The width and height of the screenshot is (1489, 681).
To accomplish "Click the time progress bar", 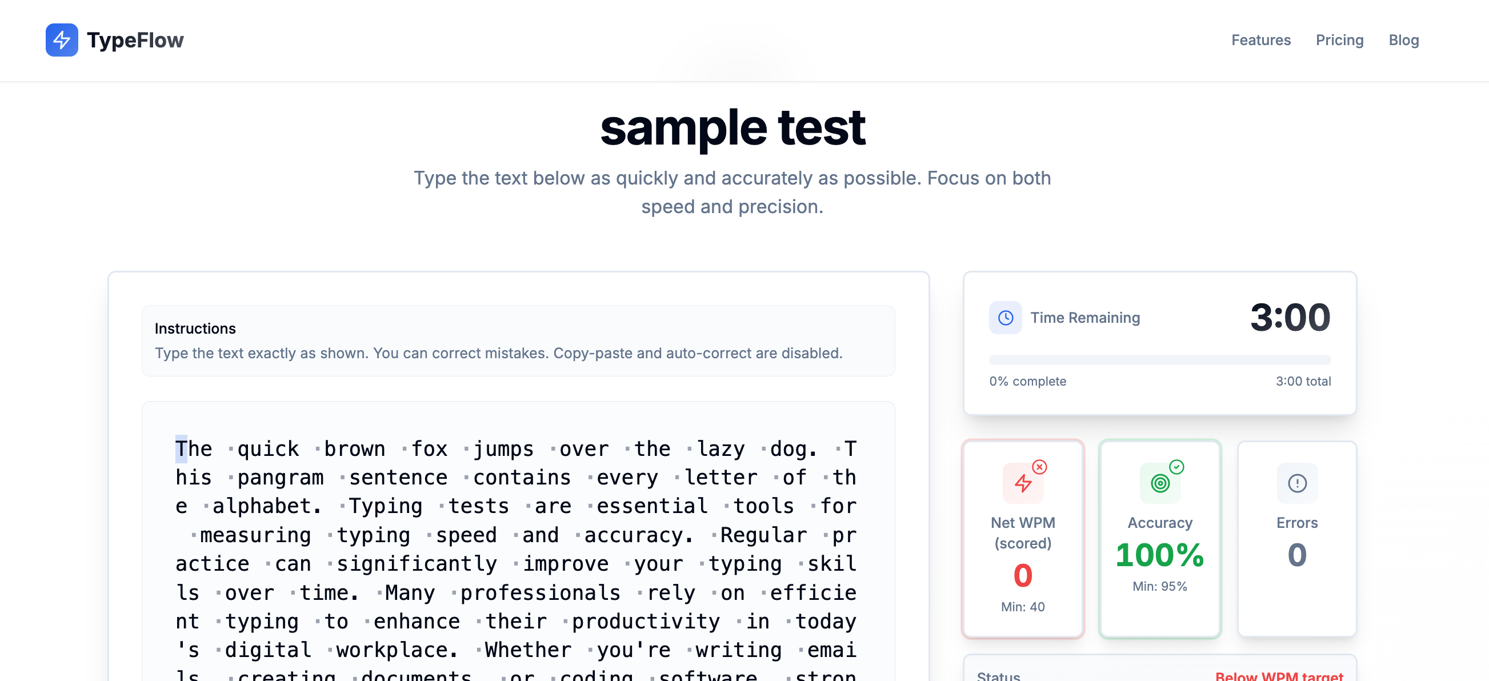I will click(x=1159, y=360).
